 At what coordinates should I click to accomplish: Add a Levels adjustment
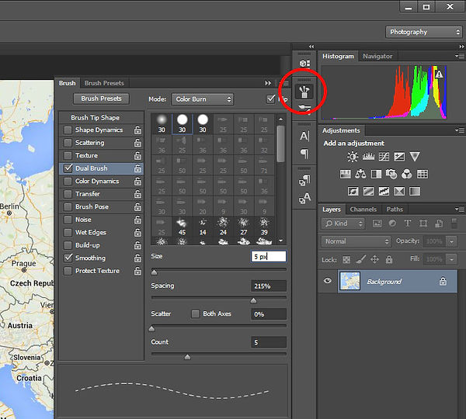tap(368, 157)
